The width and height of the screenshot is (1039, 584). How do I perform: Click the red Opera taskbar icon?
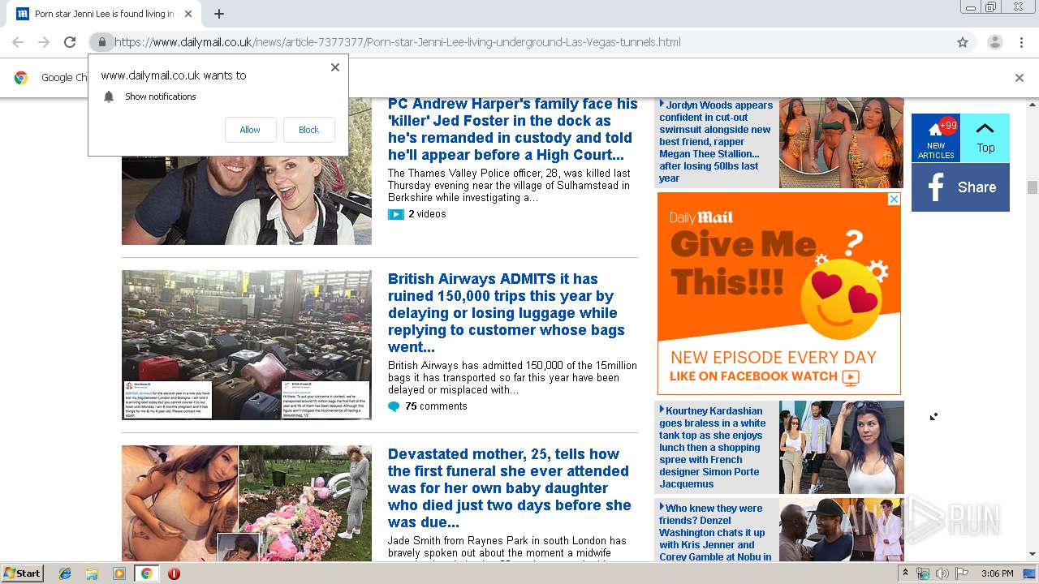click(174, 573)
